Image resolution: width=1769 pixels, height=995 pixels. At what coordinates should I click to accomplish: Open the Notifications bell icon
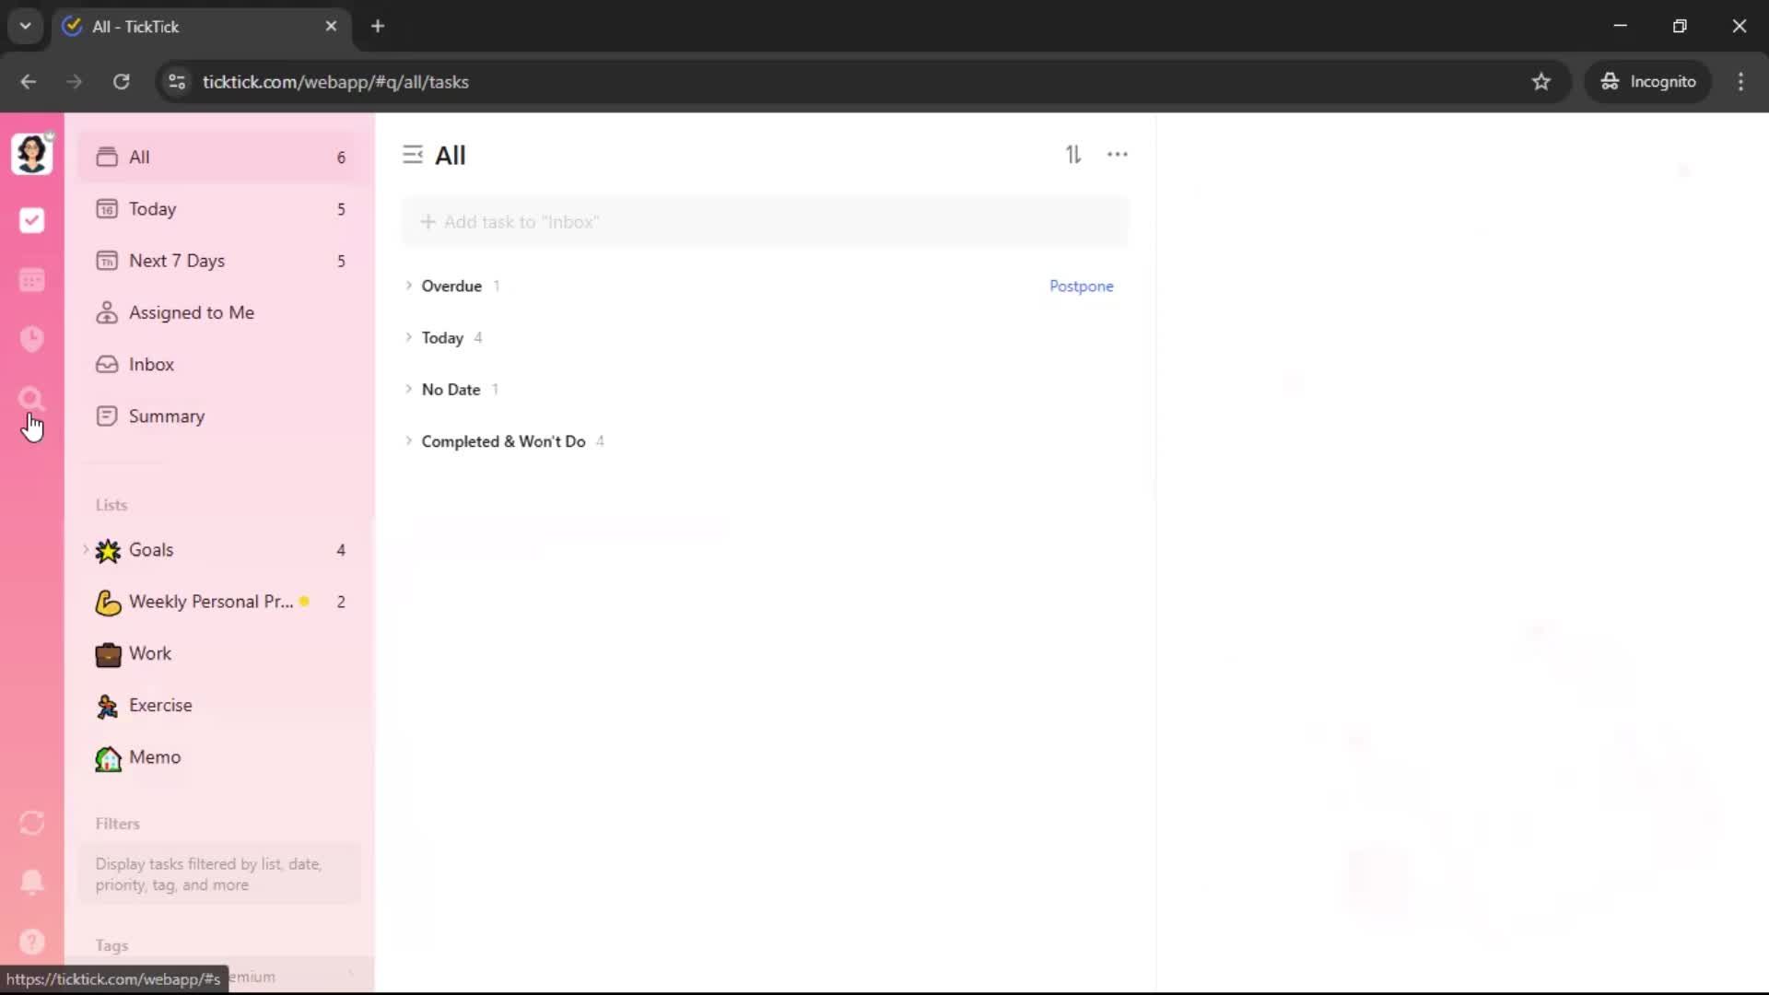(31, 882)
